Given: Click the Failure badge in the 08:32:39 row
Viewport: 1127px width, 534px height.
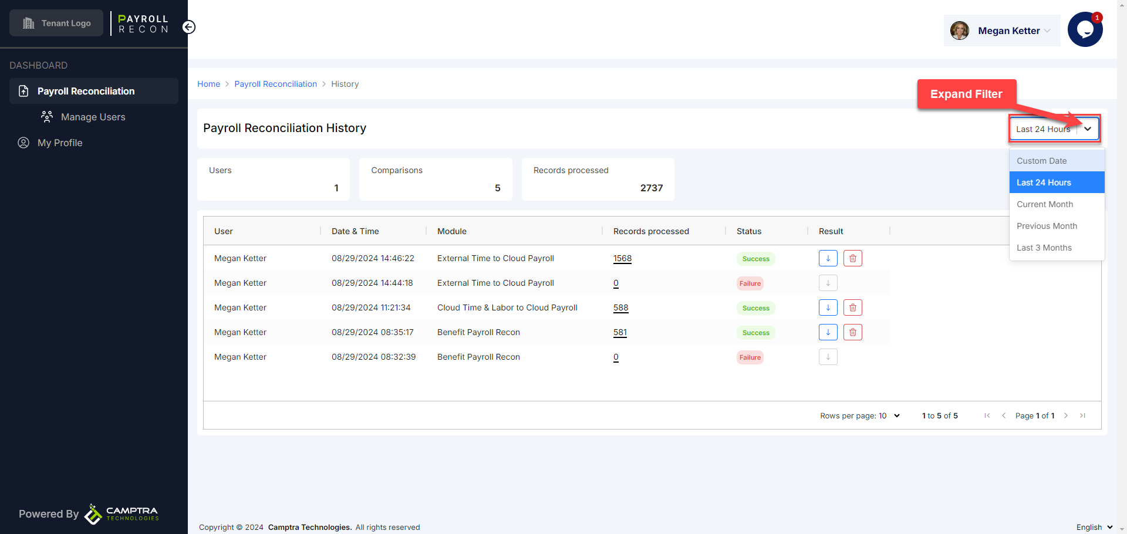Looking at the screenshot, I should (750, 357).
